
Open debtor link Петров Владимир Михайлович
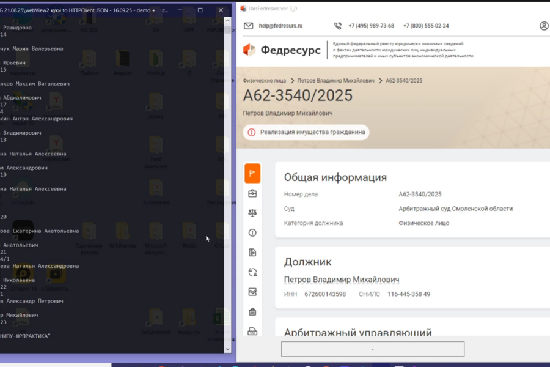(x=341, y=280)
